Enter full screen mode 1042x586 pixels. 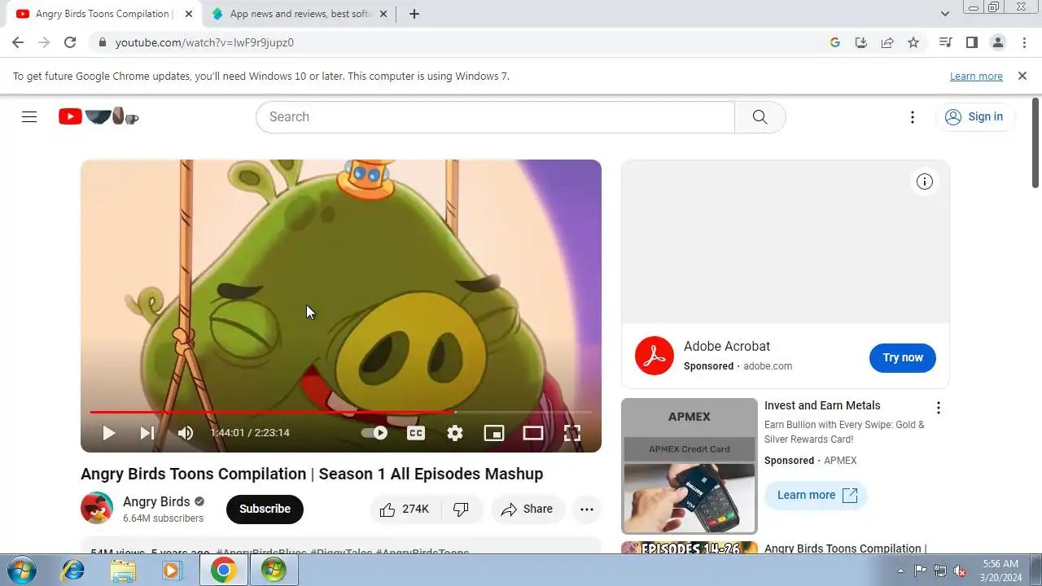572,433
